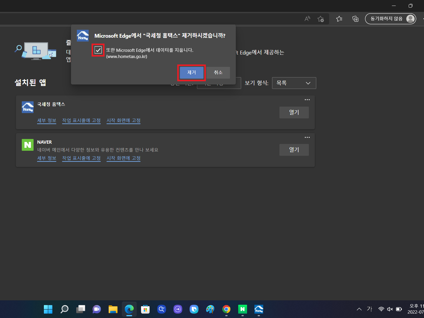Cancel the removal dialog with 취소
The image size is (424, 318).
[x=218, y=72]
